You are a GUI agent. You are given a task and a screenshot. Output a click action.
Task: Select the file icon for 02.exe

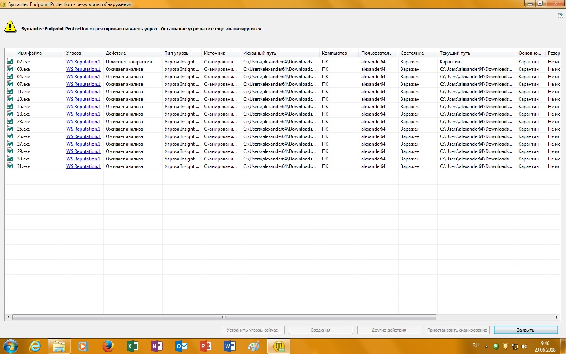pos(10,61)
